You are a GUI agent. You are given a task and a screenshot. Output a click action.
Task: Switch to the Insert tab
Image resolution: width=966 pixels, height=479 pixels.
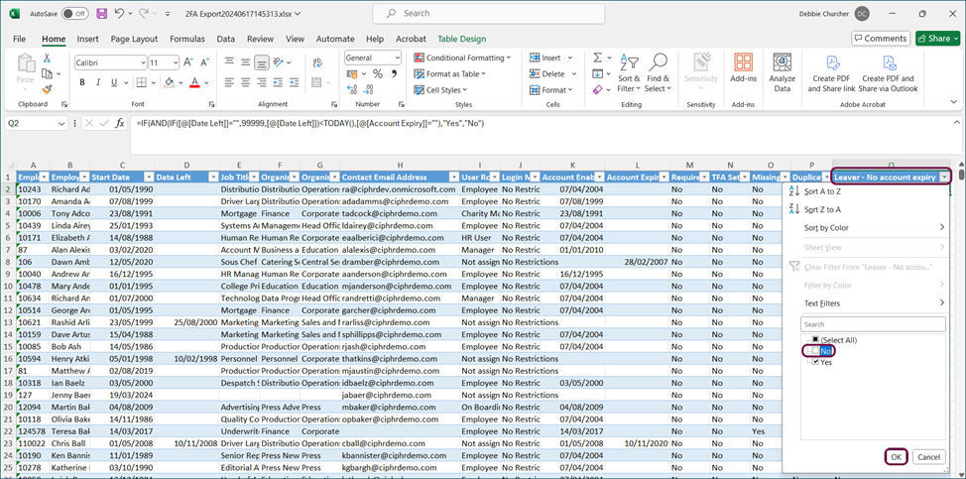tap(87, 39)
